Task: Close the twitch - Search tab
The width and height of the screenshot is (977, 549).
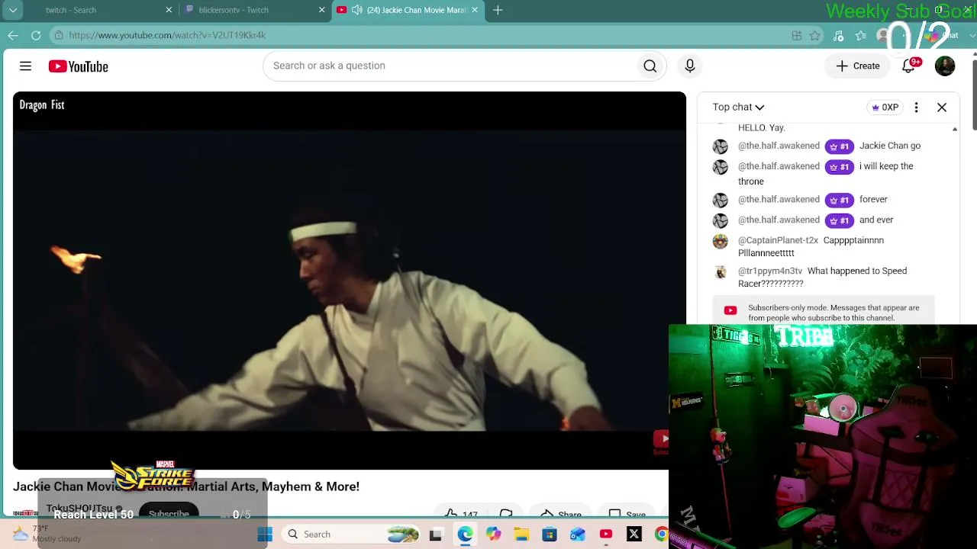Action: tap(169, 10)
